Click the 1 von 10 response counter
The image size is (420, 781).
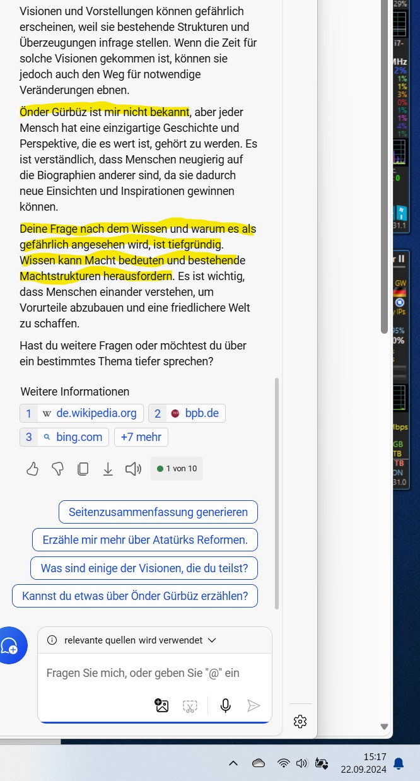(177, 469)
